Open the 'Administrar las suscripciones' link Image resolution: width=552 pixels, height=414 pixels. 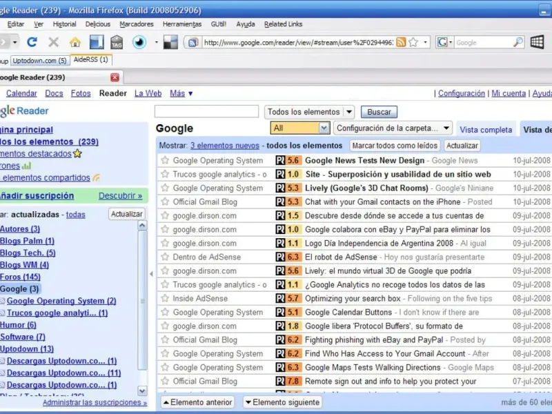95,402
